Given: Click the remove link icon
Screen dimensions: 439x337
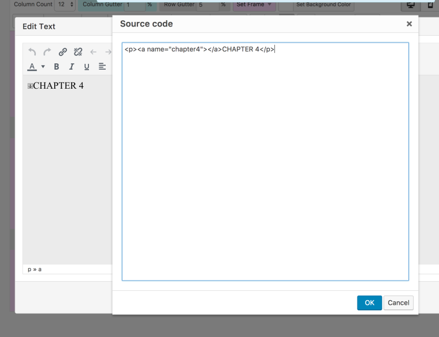Looking at the screenshot, I should pyautogui.click(x=78, y=52).
